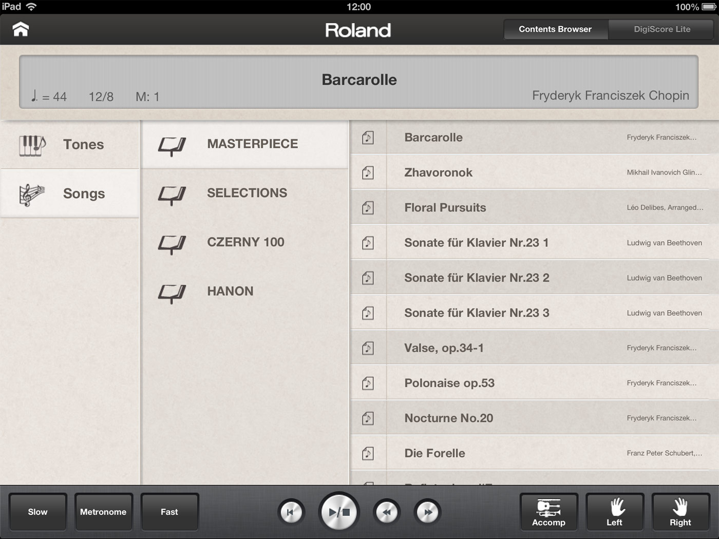Click Barcarolle title in the display panel

(x=359, y=80)
